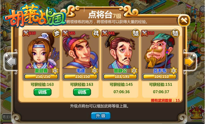This screenshot has width=205, height=124.
Task: Click crossed swords icon showing 610
Action: coord(26,33)
